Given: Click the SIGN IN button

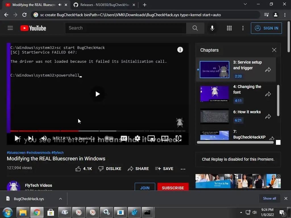Looking at the screenshot, I should 266,28.
